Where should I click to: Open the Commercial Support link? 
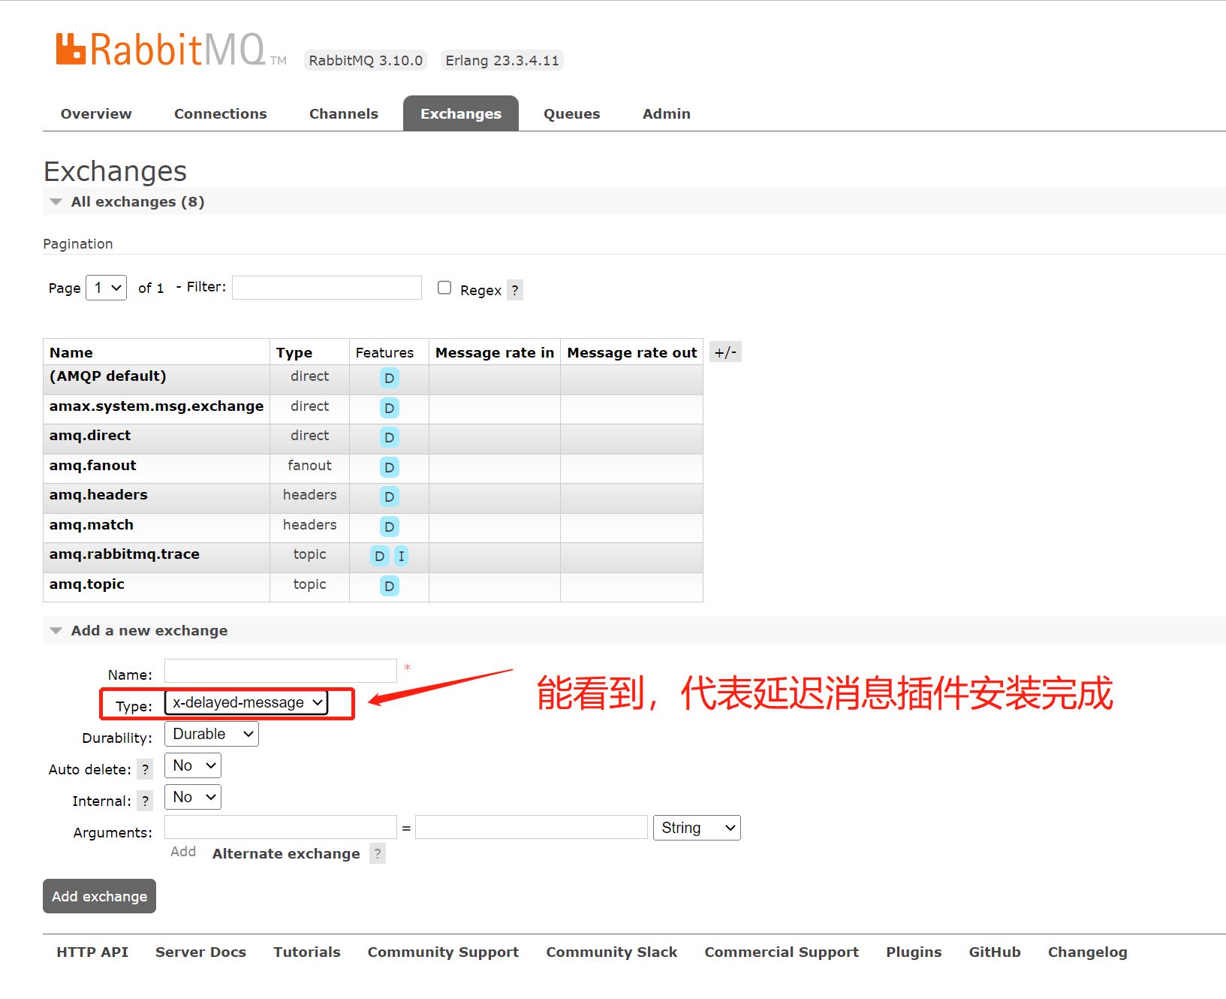[x=782, y=952]
